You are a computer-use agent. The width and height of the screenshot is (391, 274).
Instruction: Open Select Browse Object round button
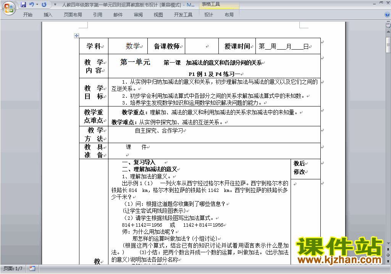tap(388, 255)
